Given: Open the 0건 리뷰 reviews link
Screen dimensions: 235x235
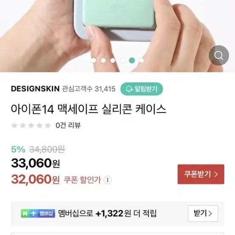Looking at the screenshot, I should (x=68, y=125).
